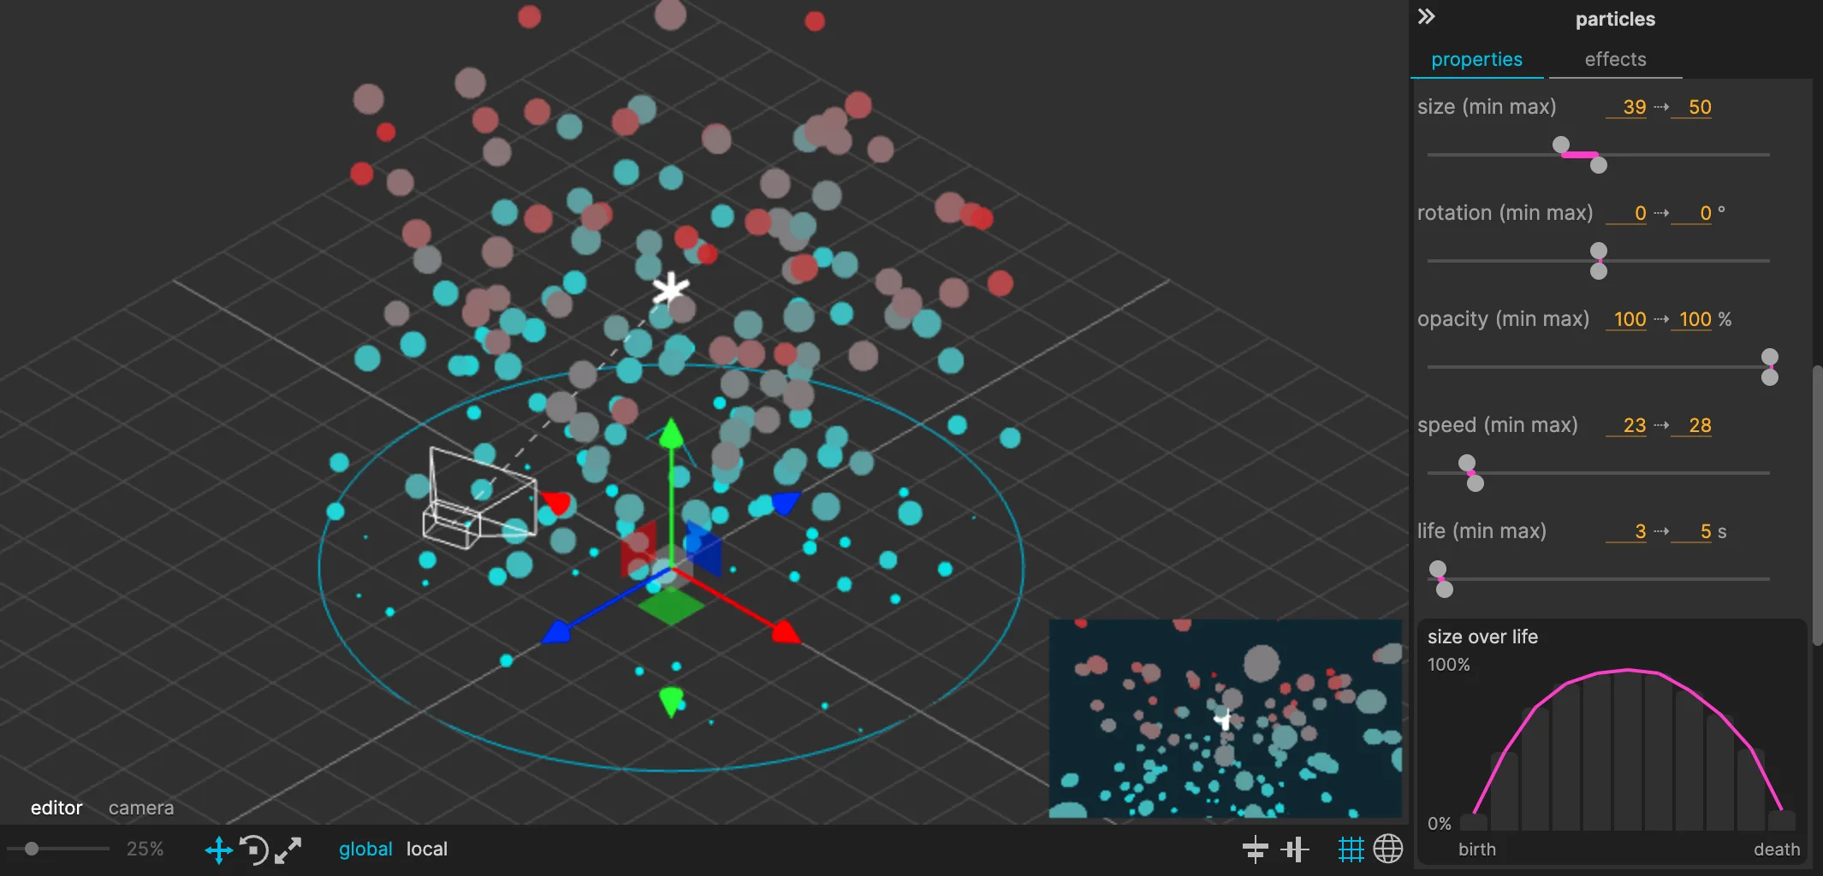Click the blue Z-axis arrow gizmo
This screenshot has height=876, width=1823.
(556, 632)
